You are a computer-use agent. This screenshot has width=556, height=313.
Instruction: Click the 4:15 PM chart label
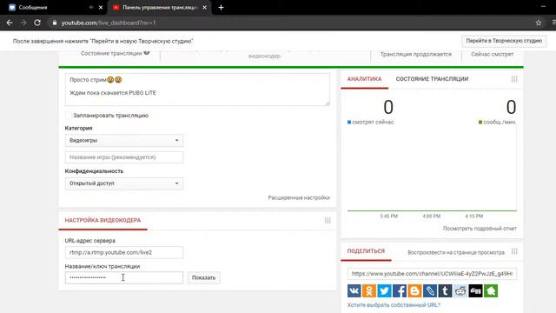tap(474, 216)
